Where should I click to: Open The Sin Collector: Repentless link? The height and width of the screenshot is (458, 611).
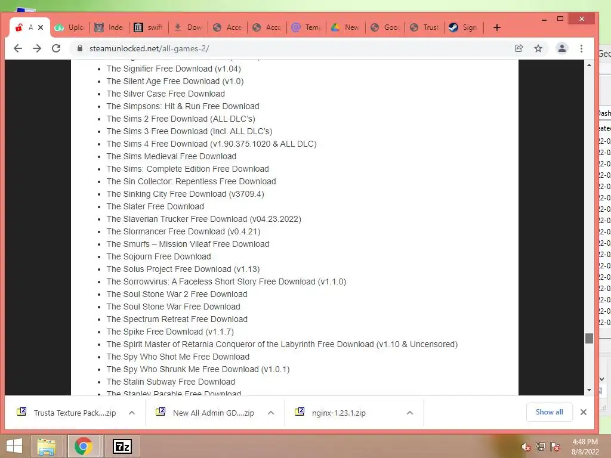coord(191,181)
